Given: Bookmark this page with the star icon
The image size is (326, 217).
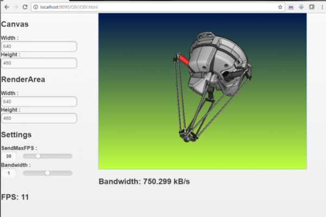Looking at the screenshot, I should point(280,7).
